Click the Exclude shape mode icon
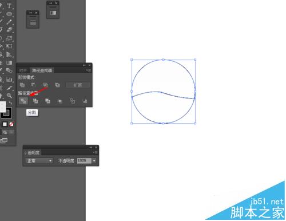The height and width of the screenshot is (221, 286). pos(57,85)
